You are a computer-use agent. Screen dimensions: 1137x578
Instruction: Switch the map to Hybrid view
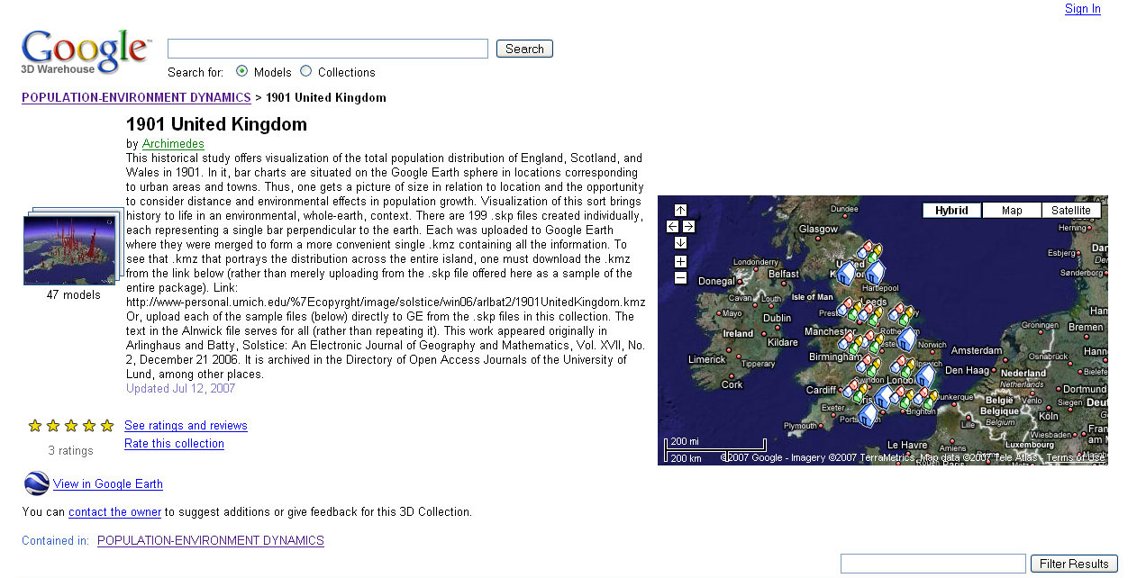(951, 211)
